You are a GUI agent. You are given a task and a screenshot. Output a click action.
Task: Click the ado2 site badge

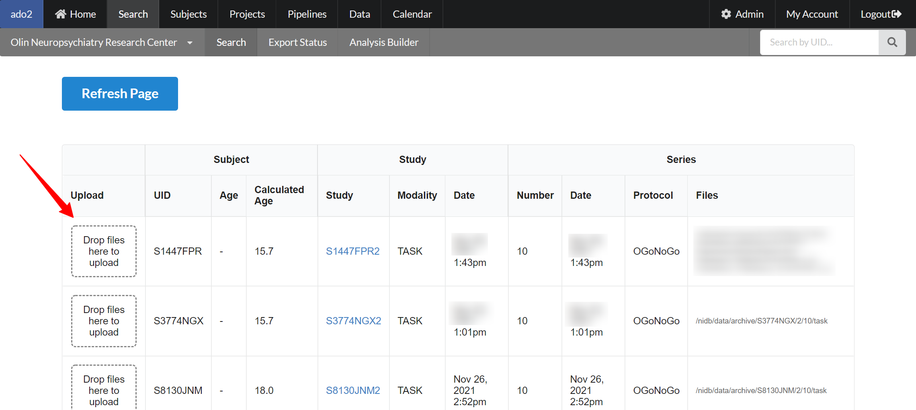[x=21, y=14]
